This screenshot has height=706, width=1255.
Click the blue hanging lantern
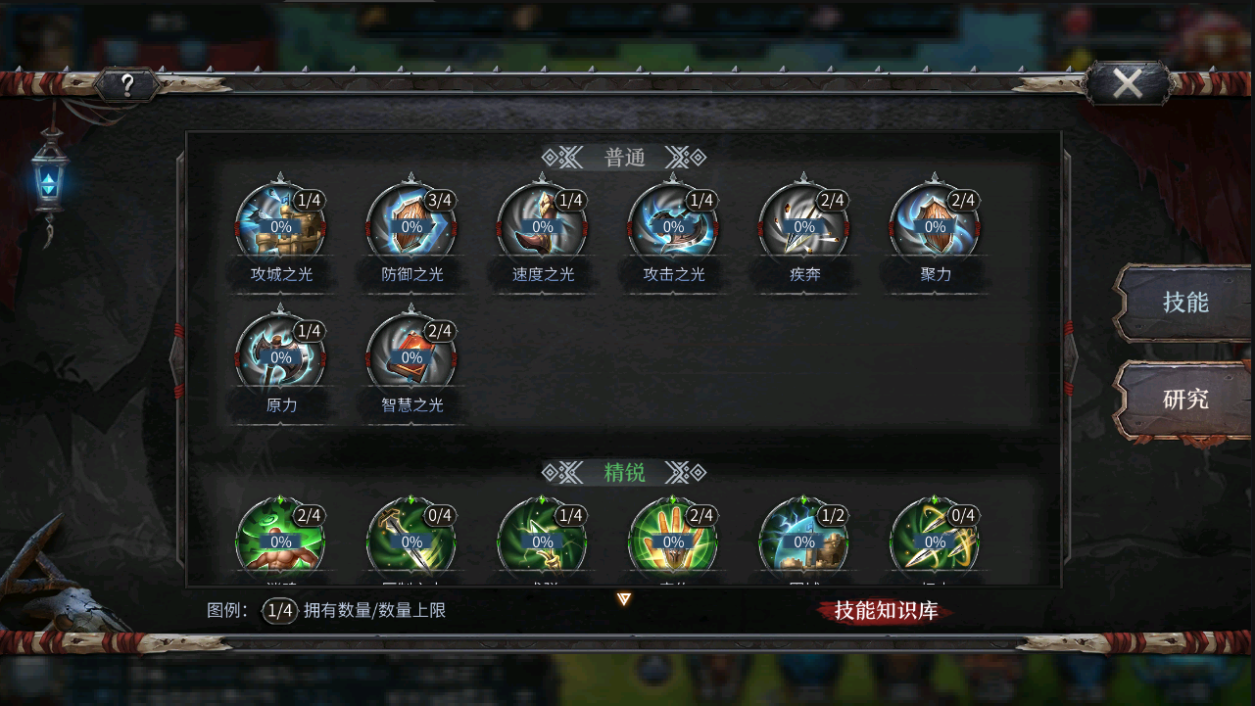(x=48, y=181)
